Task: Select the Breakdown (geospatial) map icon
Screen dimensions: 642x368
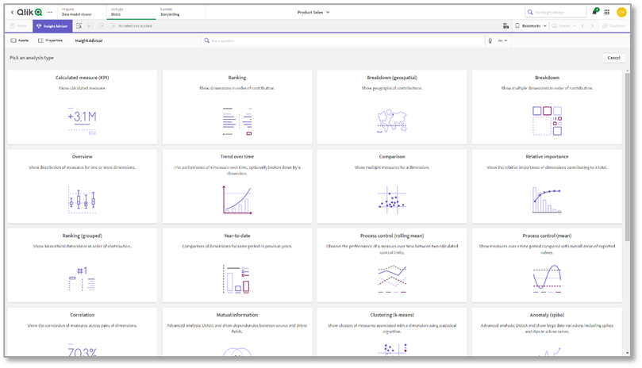Action: 392,121
